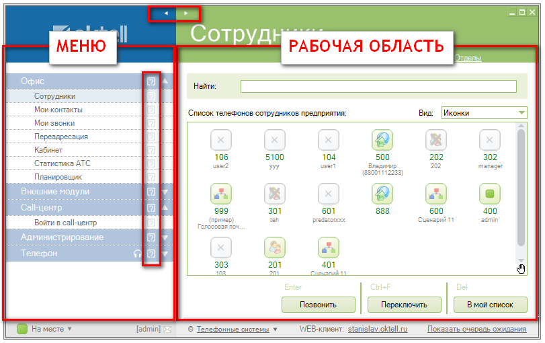The width and height of the screenshot is (545, 343).
Task: Select the 301 teh phone icon
Action: [274, 194]
